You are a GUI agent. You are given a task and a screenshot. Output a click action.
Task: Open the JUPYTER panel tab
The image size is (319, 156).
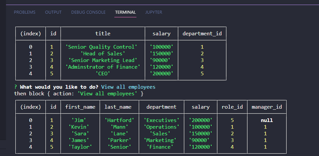153,12
